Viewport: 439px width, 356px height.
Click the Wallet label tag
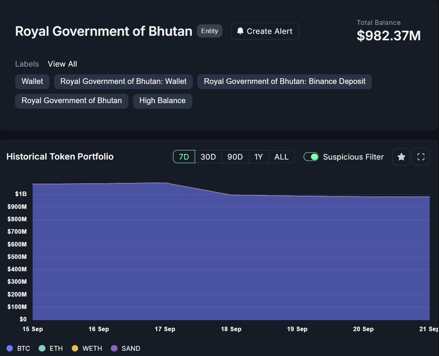32,81
